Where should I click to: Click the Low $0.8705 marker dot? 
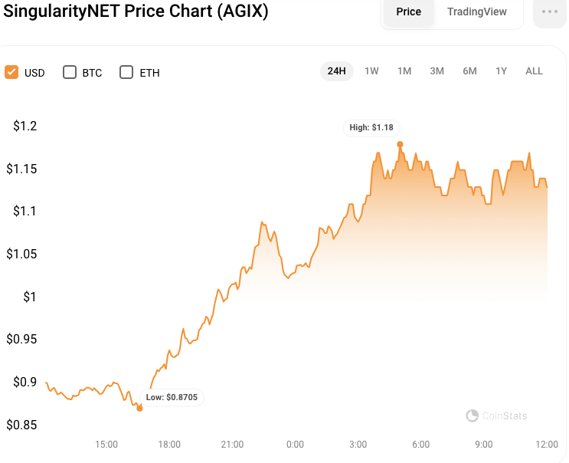[x=139, y=409]
